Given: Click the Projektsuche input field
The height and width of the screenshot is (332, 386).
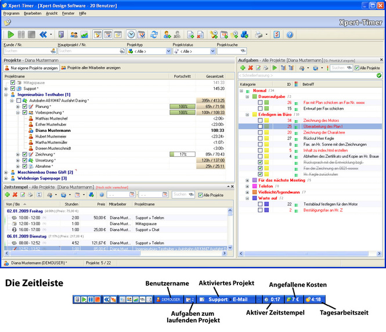Looking at the screenshot, I should point(232,51).
